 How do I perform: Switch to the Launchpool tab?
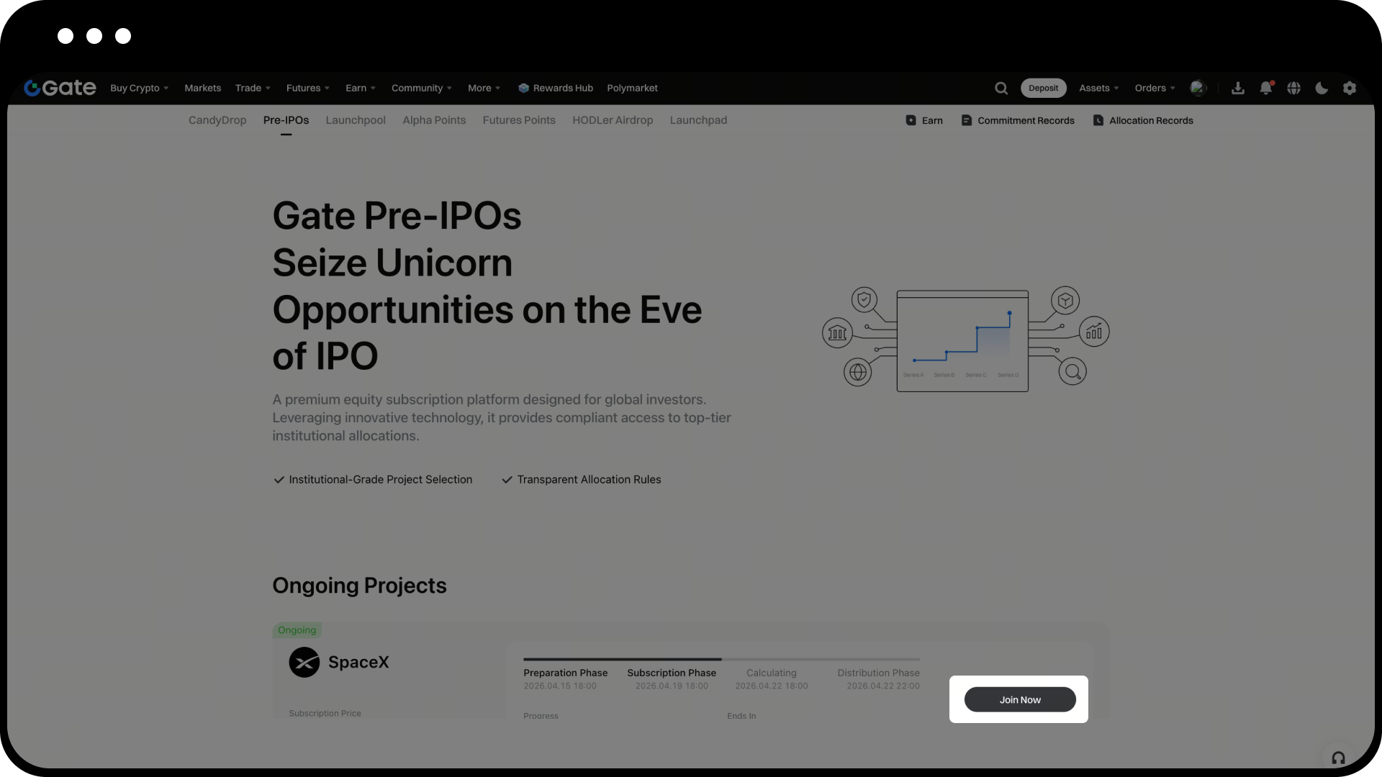pos(356,120)
